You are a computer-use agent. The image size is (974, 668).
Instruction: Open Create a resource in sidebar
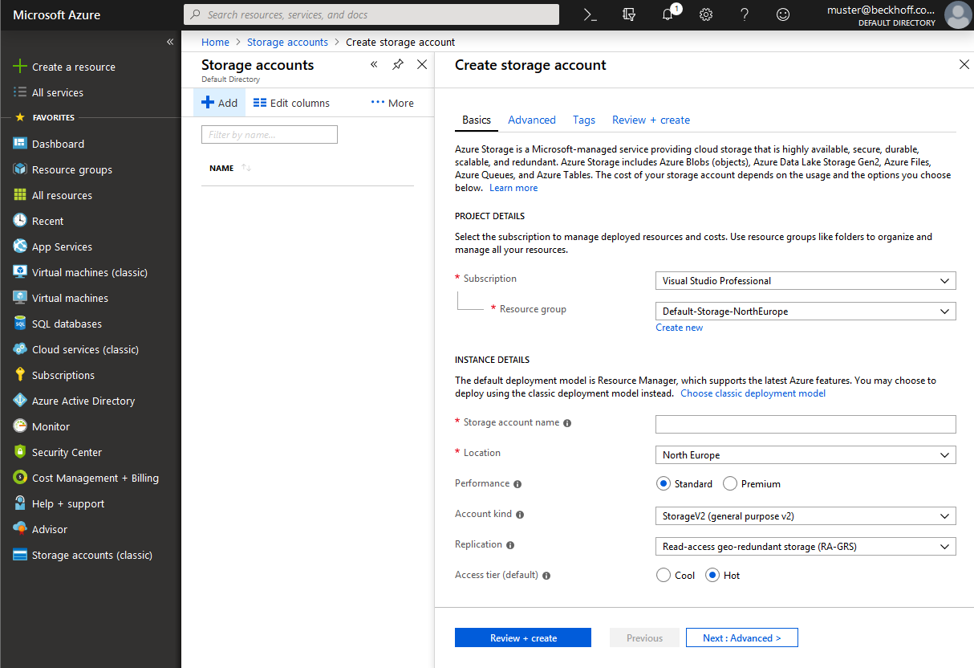pyautogui.click(x=64, y=67)
